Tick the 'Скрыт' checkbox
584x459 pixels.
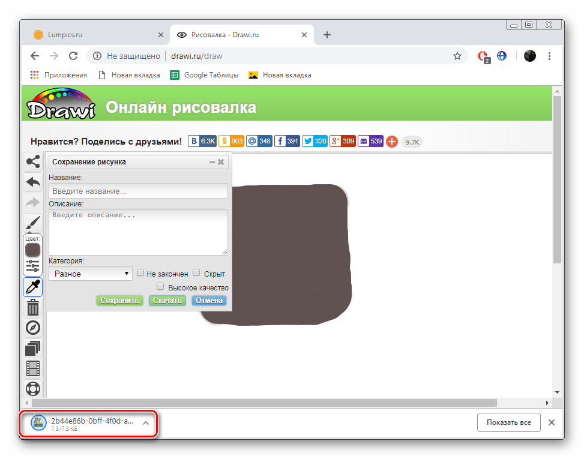pyautogui.click(x=196, y=273)
